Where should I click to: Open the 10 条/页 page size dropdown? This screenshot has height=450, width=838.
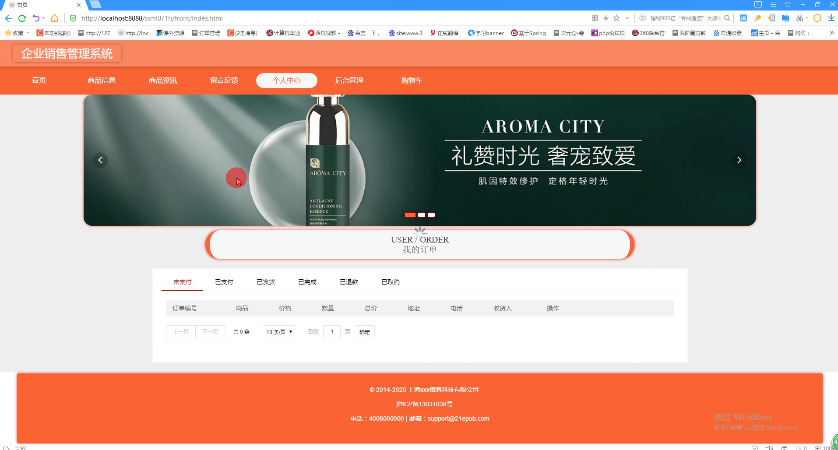279,332
